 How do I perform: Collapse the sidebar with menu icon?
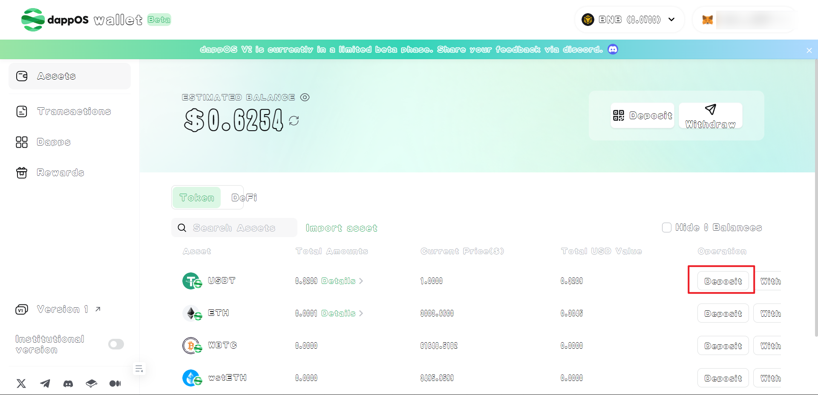139,369
